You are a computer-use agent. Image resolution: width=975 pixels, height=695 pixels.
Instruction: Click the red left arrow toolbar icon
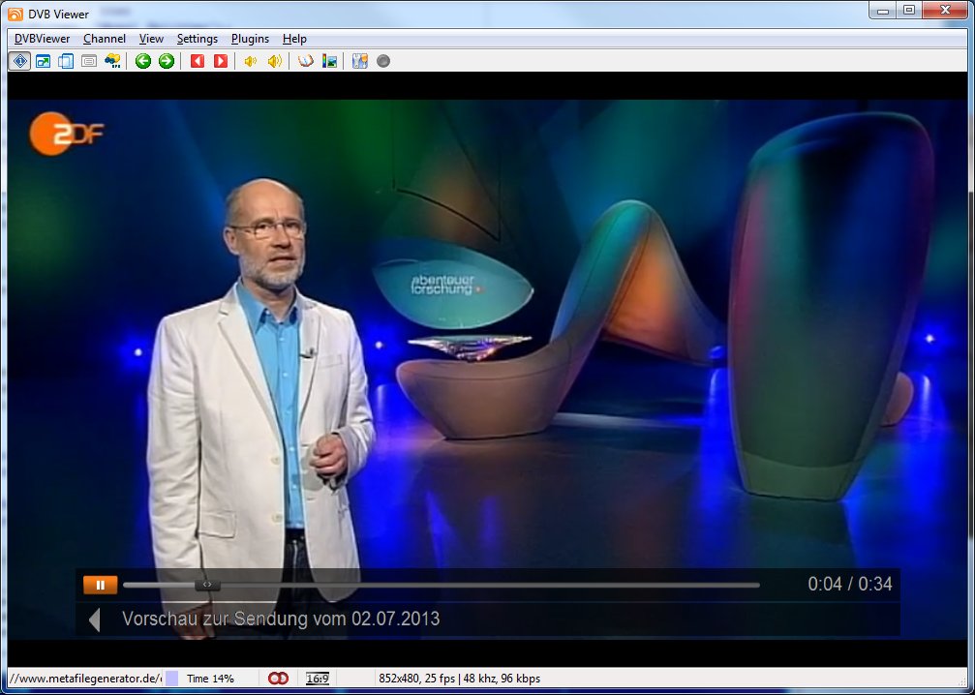pyautogui.click(x=198, y=61)
